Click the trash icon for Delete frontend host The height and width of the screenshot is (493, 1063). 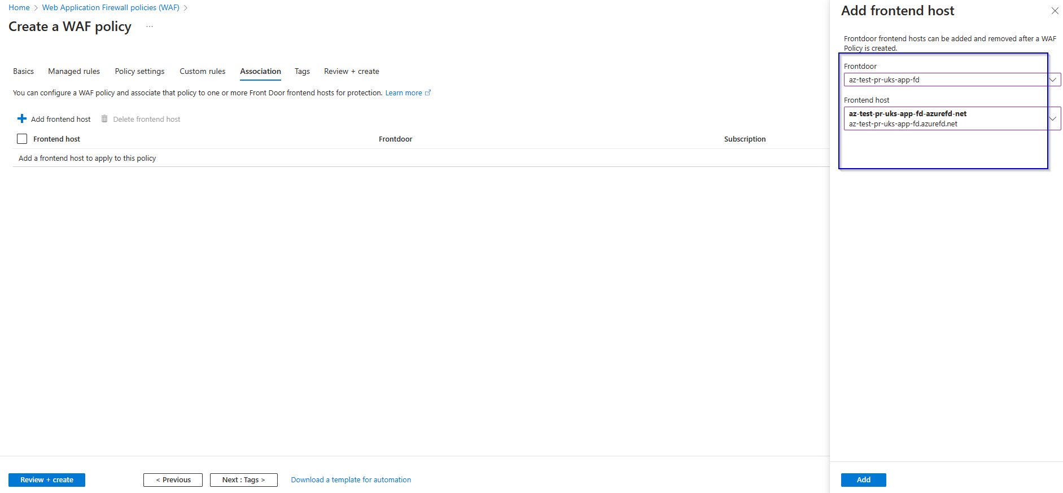[104, 118]
